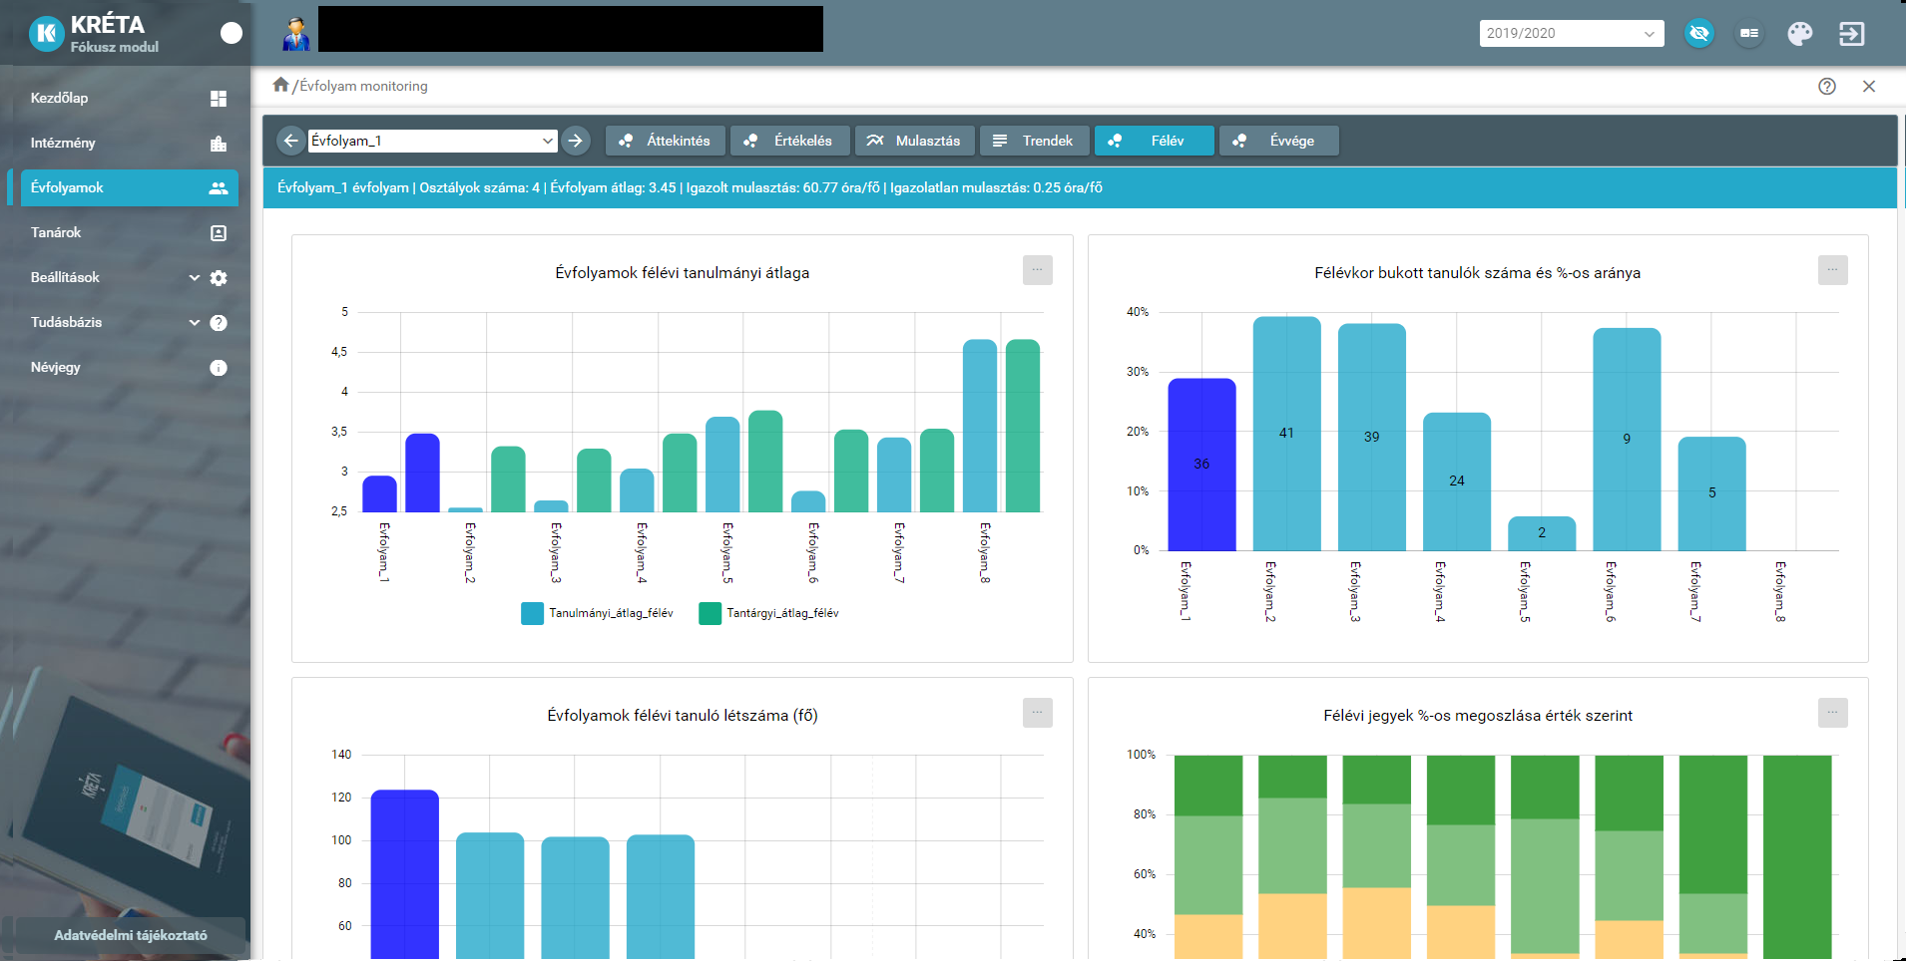Click the Évfolyamok people icon
Image resolution: width=1906 pixels, height=961 pixels.
(x=219, y=188)
